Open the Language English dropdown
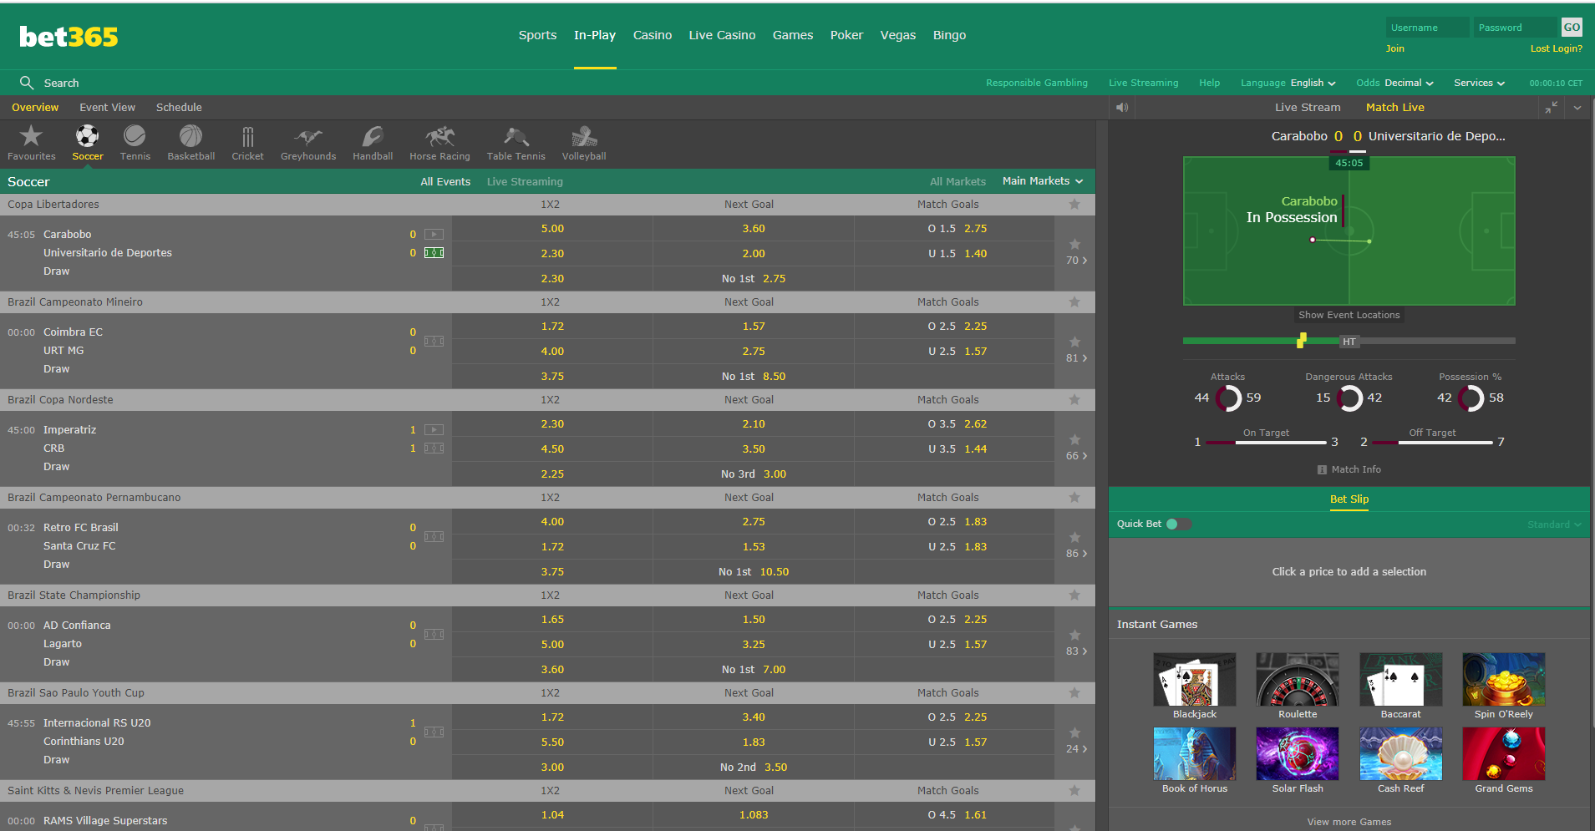 (1313, 83)
